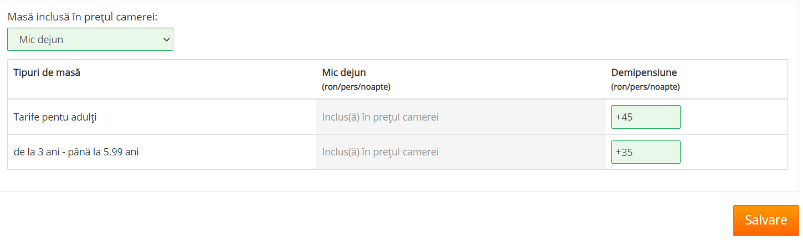
Task: Click the "Demipensiune" column header
Action: pos(644,72)
